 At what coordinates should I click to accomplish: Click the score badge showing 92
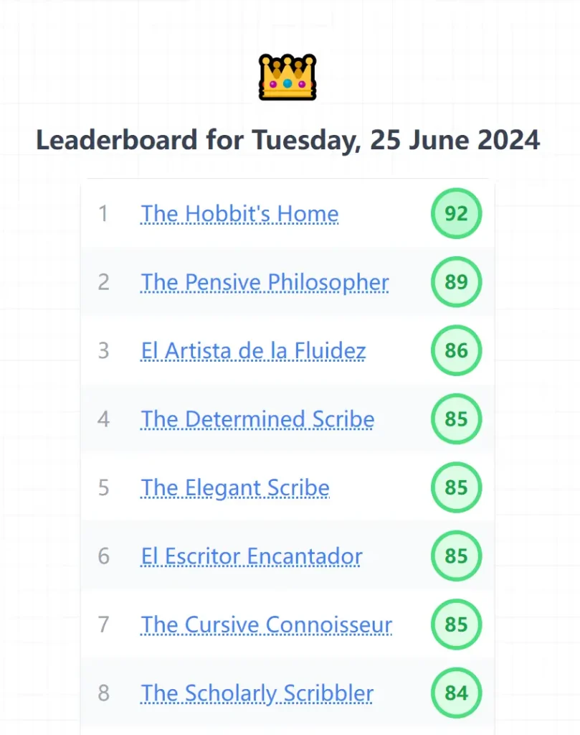pos(456,214)
